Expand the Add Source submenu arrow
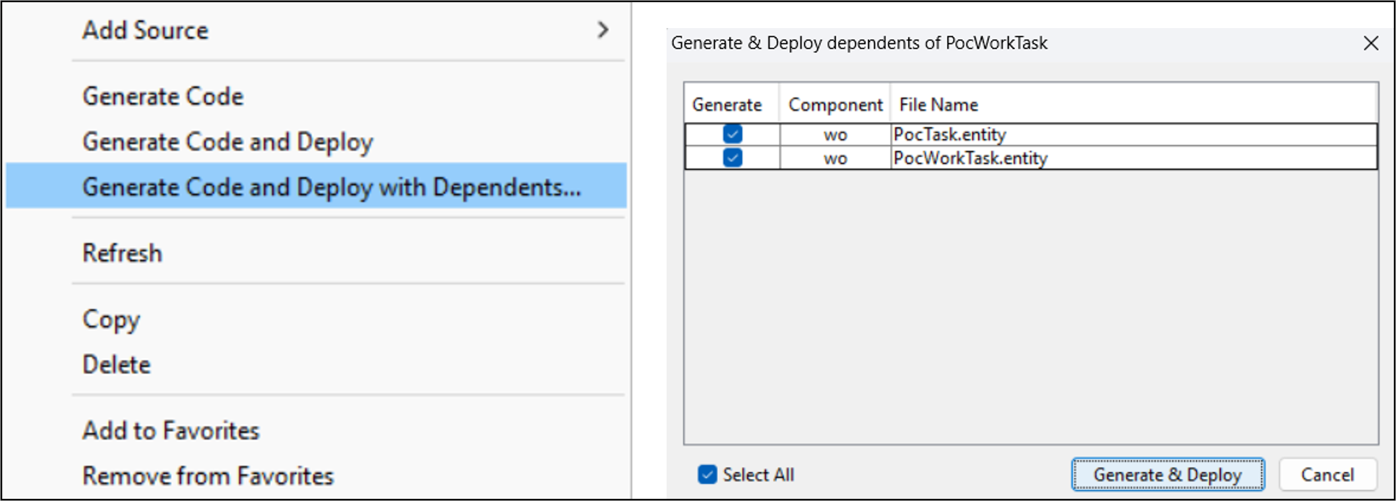This screenshot has height=501, width=1396. click(603, 30)
